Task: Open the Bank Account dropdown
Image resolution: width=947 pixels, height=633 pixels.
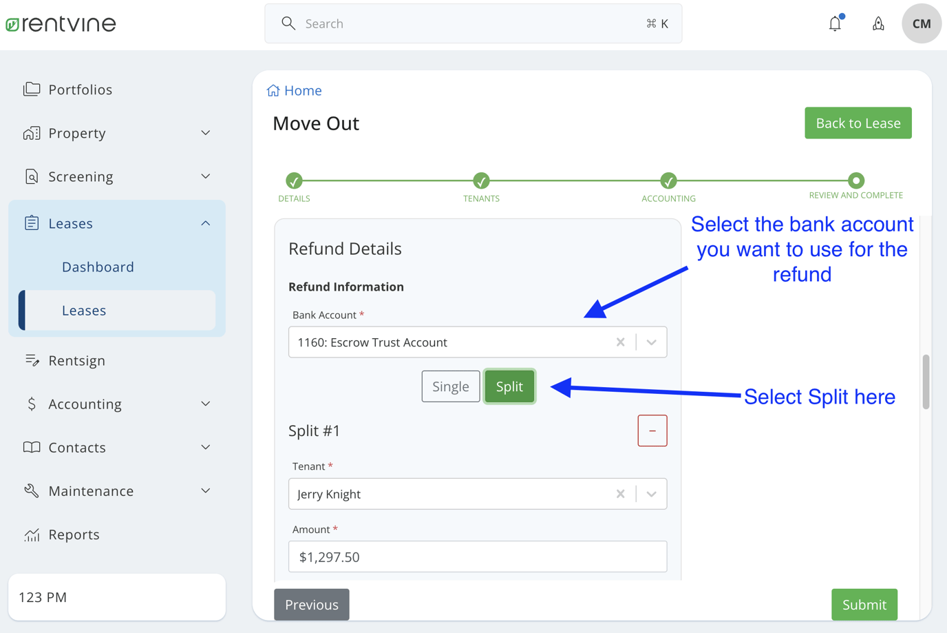Action: (650, 342)
